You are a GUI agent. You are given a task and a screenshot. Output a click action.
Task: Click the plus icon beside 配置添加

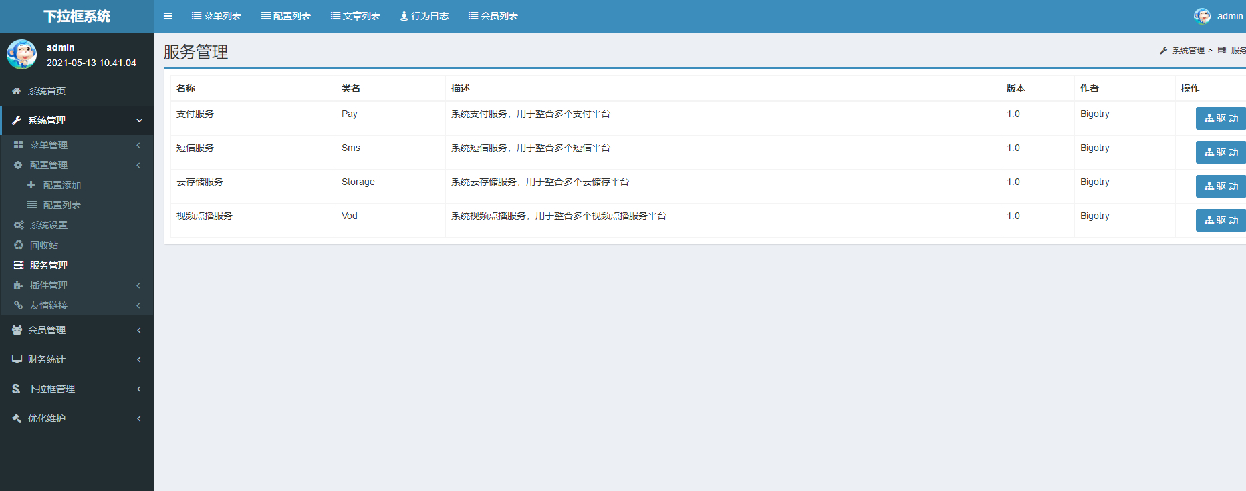click(x=31, y=185)
